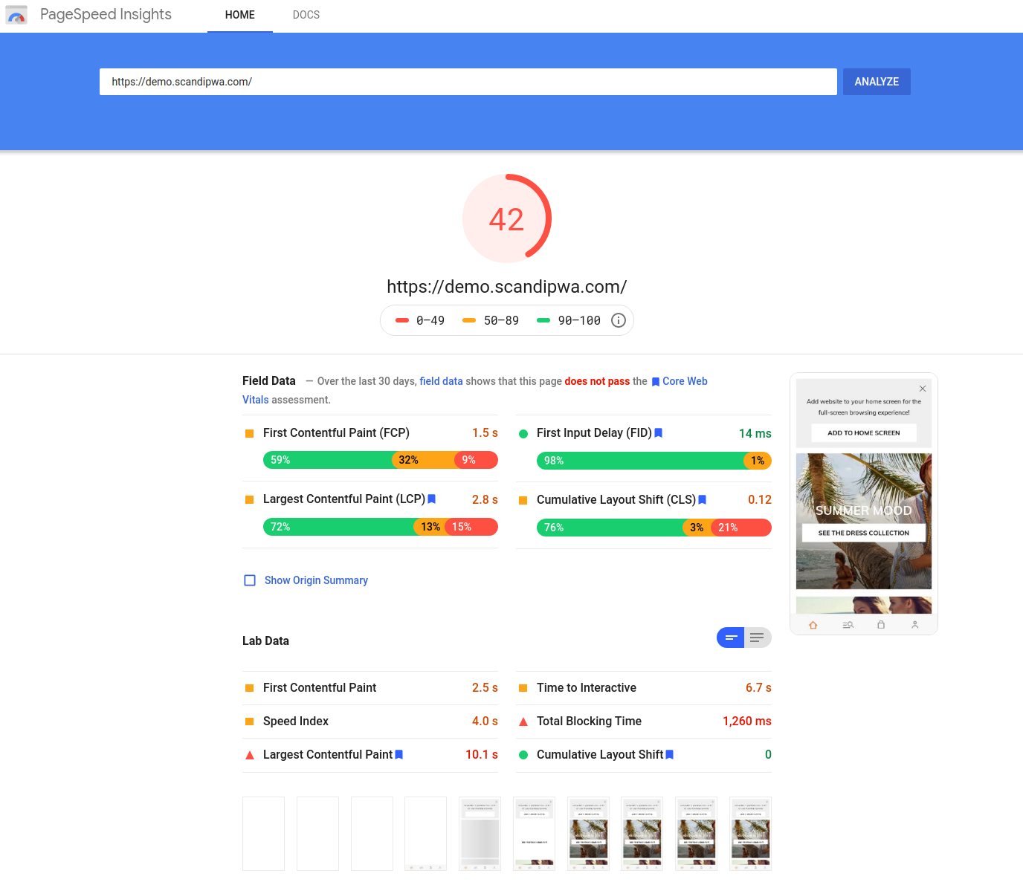Click the PageSpeed Insights logo
This screenshot has width=1023, height=882.
[16, 14]
